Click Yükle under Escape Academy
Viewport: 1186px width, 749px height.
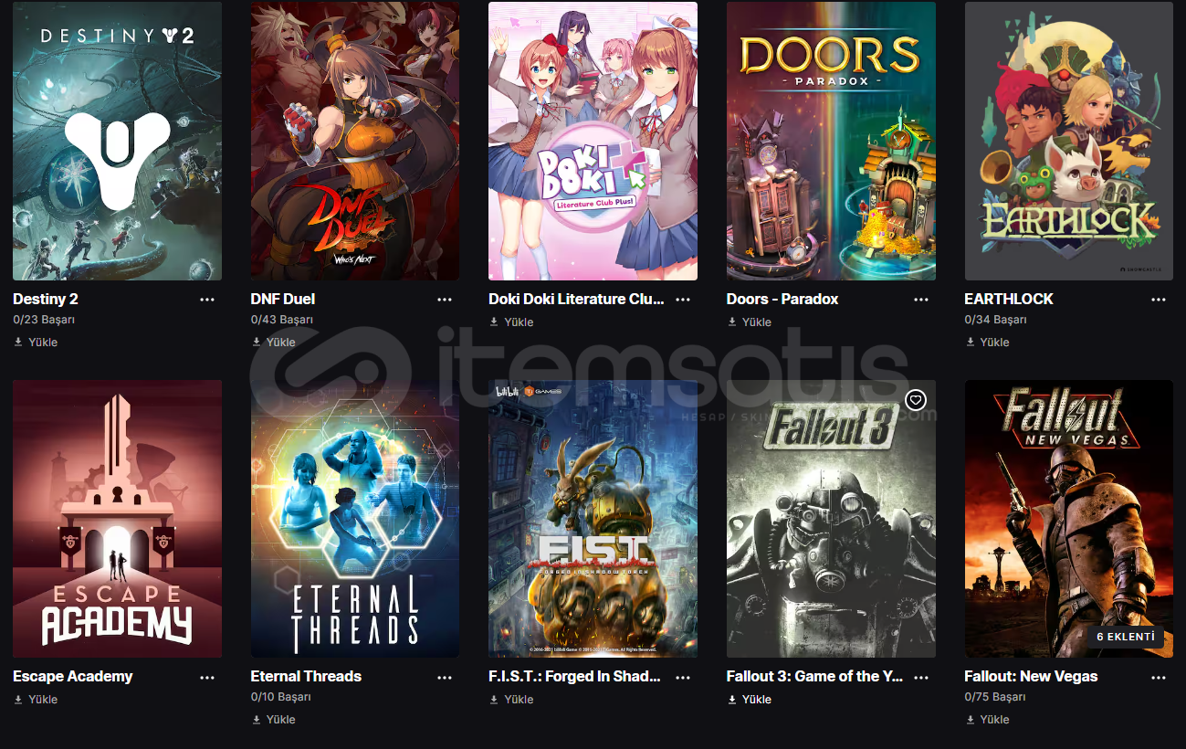[x=36, y=699]
